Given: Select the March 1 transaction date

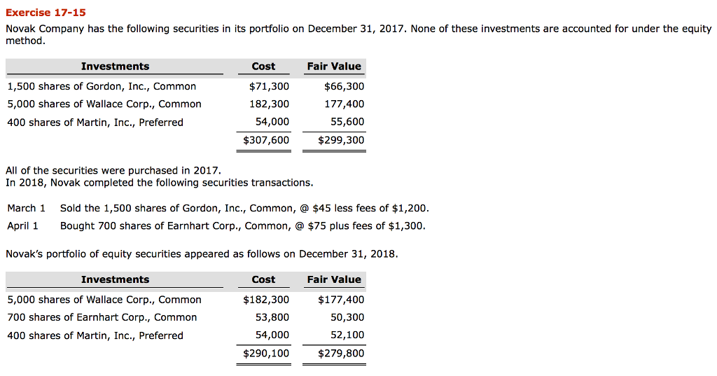Looking at the screenshot, I should (27, 208).
